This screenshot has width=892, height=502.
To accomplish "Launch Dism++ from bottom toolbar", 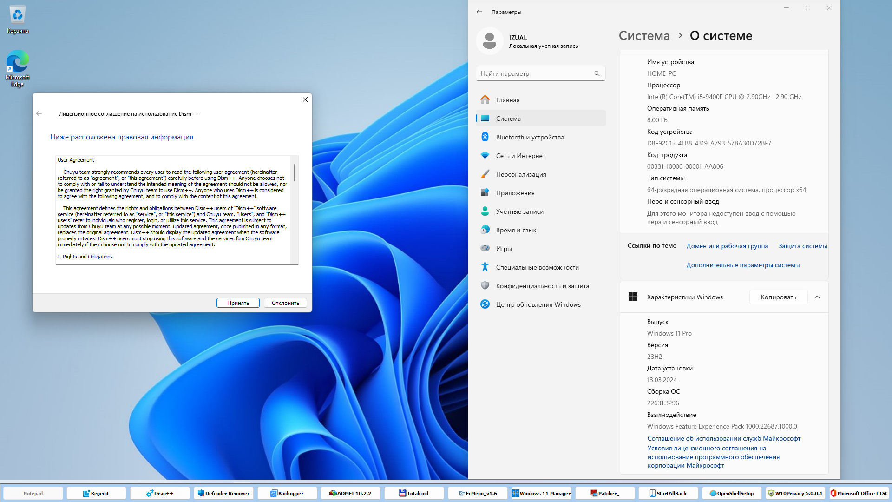I will tap(160, 493).
